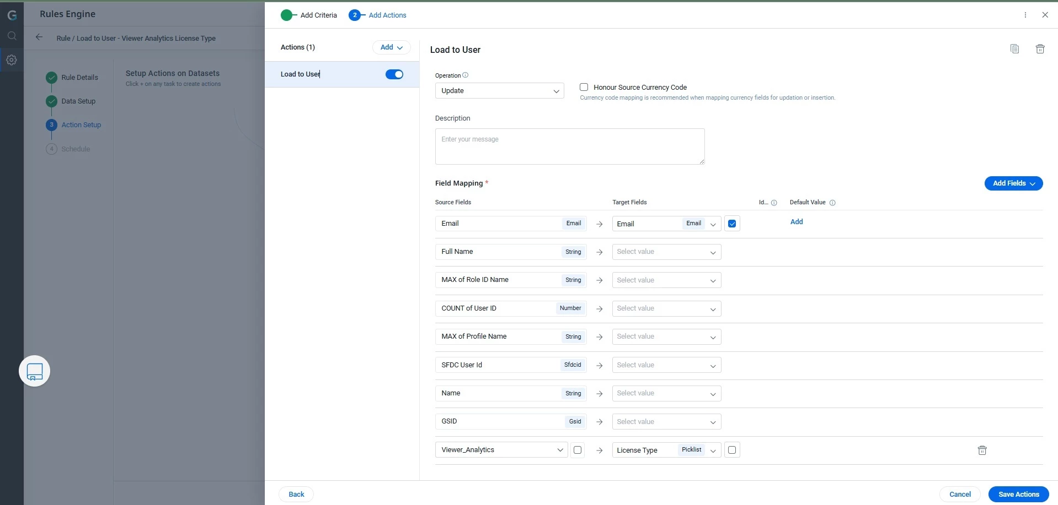Click the arrow icon in Full Name row

(x=600, y=252)
